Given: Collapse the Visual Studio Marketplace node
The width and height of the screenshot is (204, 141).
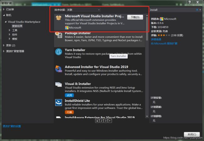Looking at the screenshot, I should pos(6,22).
